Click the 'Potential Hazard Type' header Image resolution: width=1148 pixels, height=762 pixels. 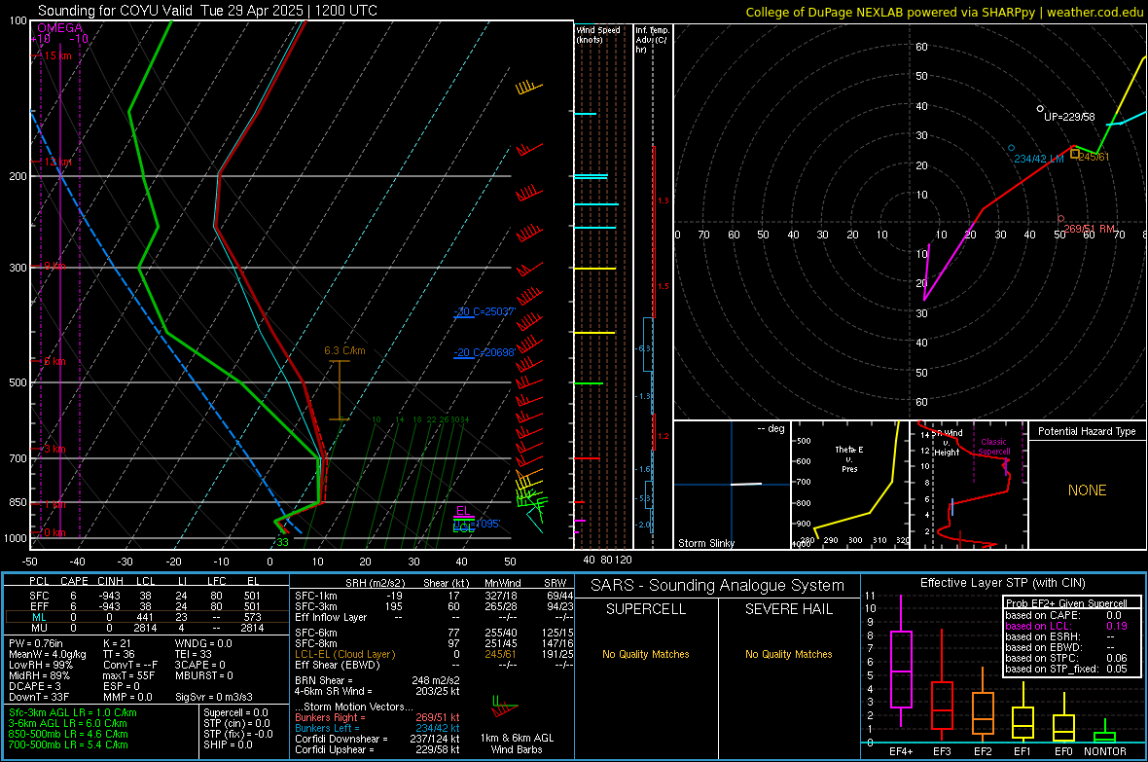tap(1088, 431)
